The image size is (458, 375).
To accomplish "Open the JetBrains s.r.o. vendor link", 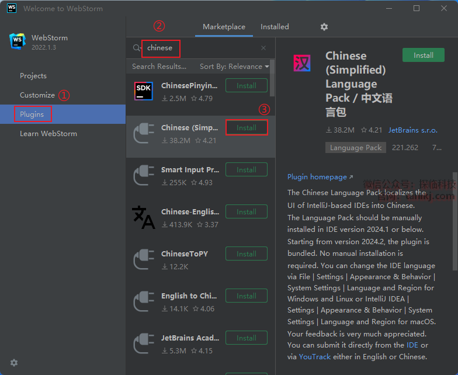I will 412,130.
